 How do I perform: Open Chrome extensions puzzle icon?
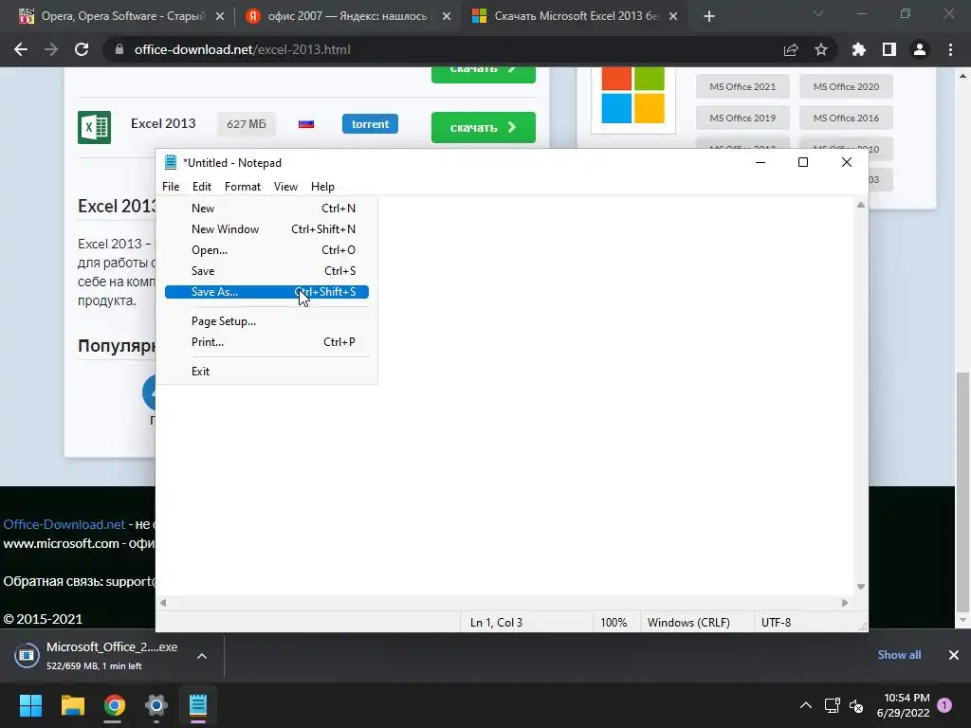(858, 49)
